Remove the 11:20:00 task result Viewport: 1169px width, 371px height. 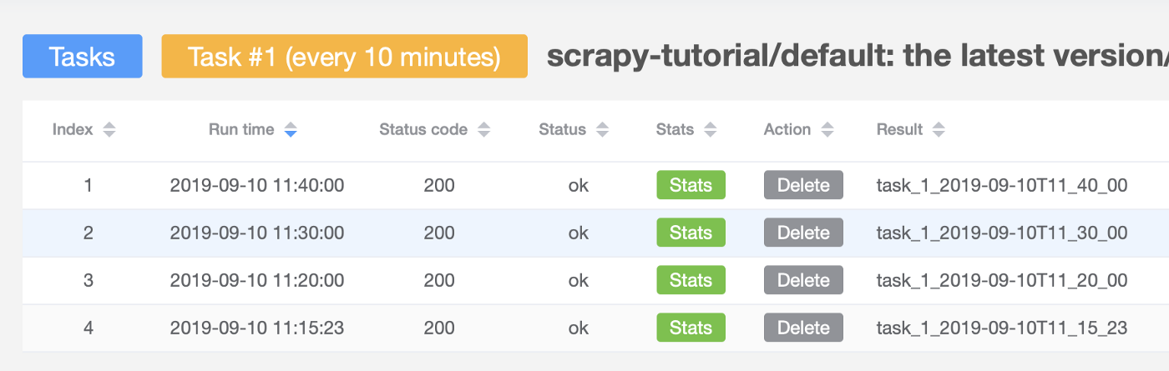tap(802, 280)
